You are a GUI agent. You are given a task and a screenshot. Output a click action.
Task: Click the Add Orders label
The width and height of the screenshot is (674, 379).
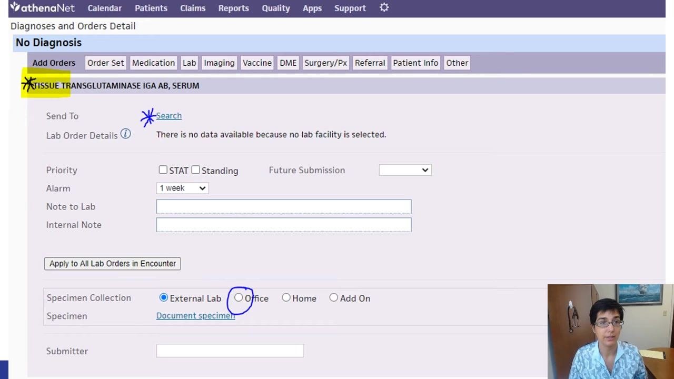[x=54, y=63]
